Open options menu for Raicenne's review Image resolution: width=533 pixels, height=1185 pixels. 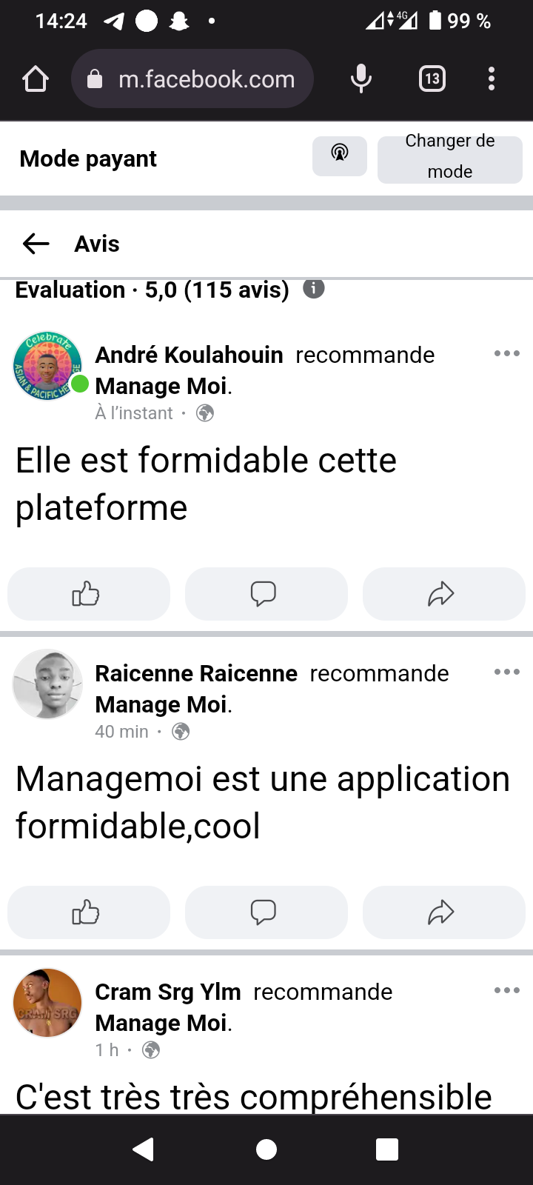(507, 672)
